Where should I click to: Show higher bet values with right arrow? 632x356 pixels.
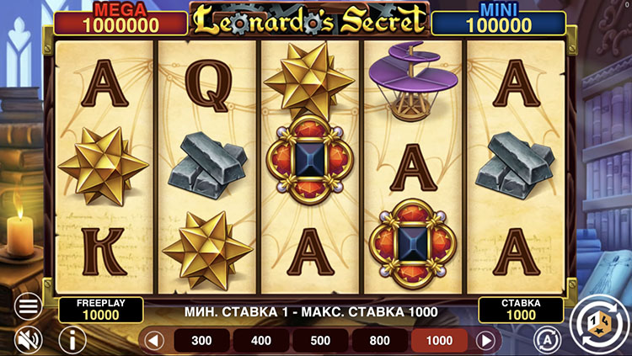tap(485, 341)
